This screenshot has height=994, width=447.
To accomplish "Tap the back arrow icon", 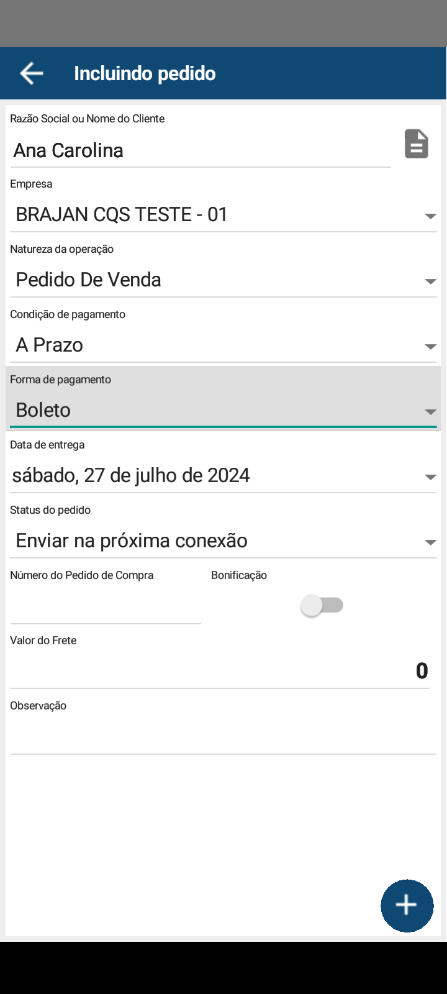I will 31,73.
